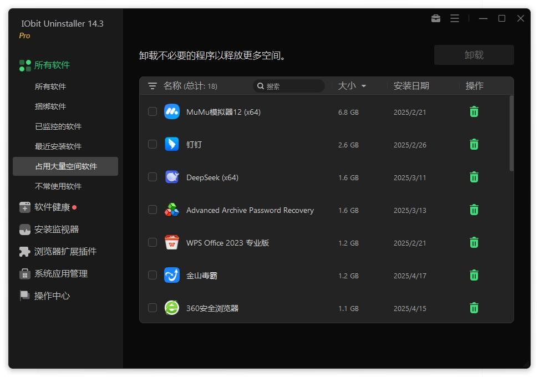Viewport: 539px width, 377px height.
Task: Click the 操作中心 flag icon
Action: coord(25,296)
